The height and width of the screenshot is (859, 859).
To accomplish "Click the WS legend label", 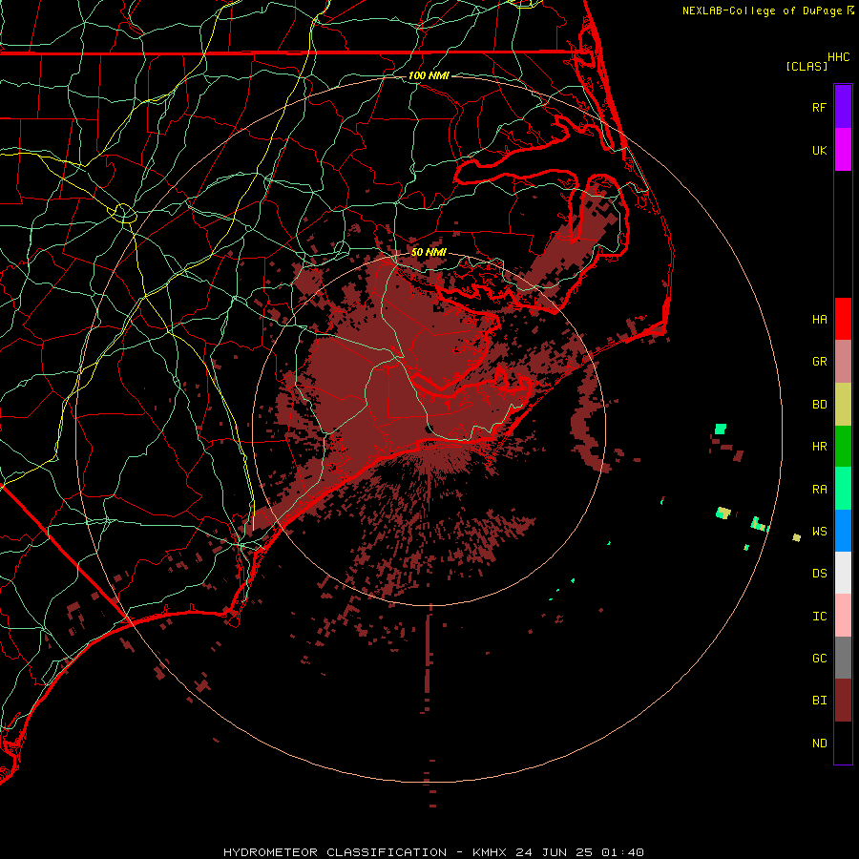I will (819, 532).
